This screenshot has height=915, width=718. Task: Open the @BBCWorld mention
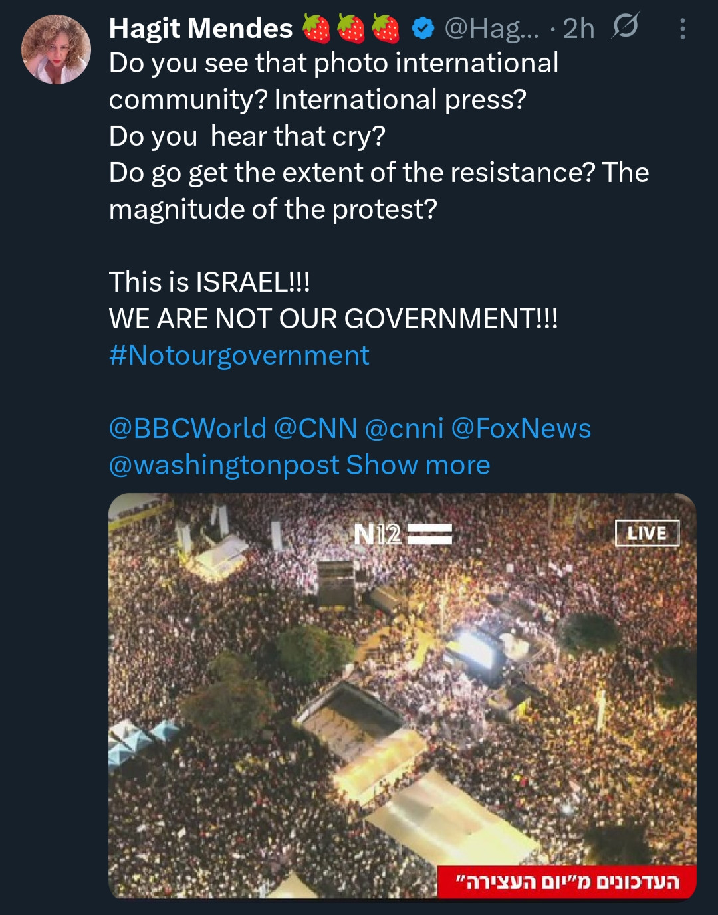point(187,429)
